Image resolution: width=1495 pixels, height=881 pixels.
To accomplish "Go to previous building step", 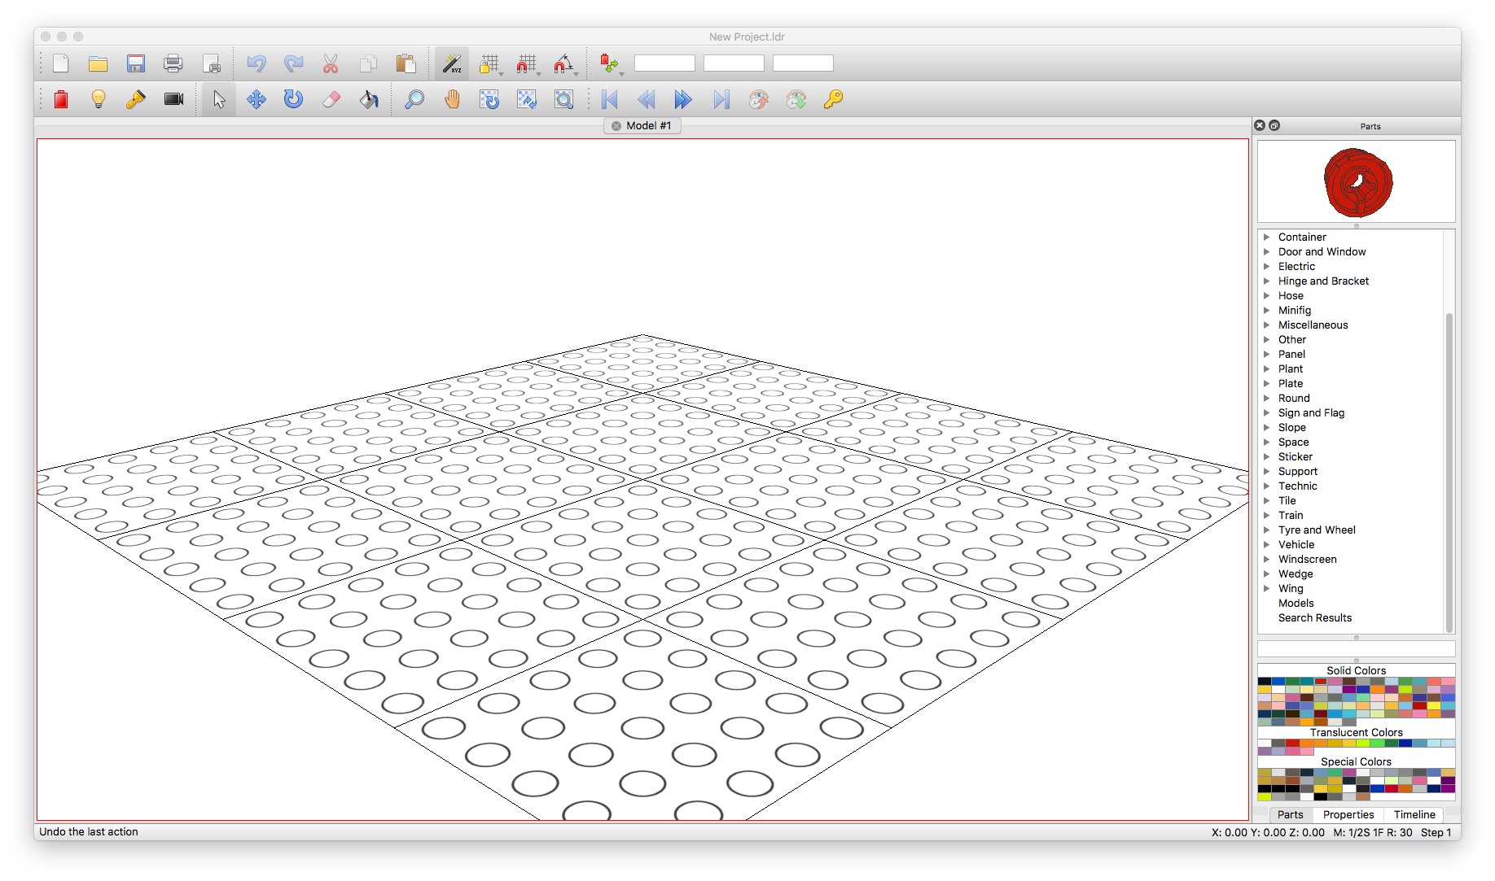I will [647, 99].
